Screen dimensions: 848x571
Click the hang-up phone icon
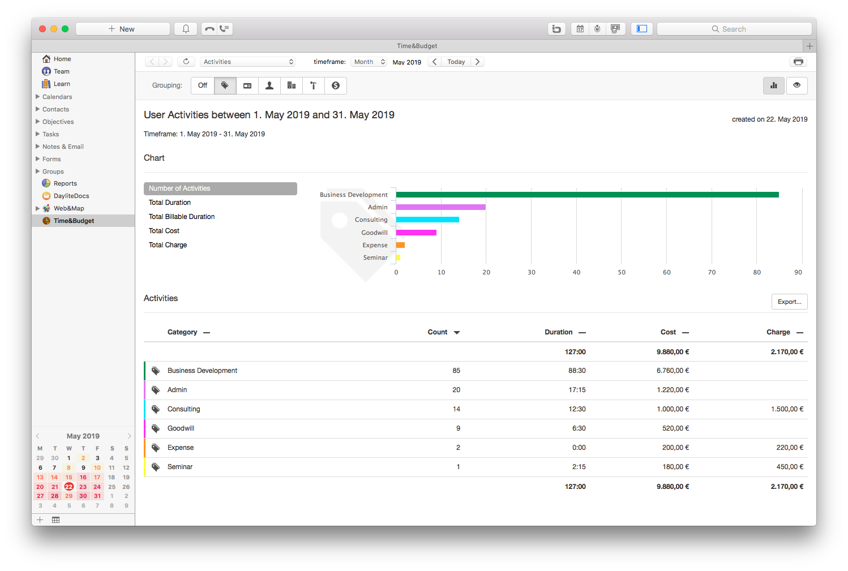209,29
